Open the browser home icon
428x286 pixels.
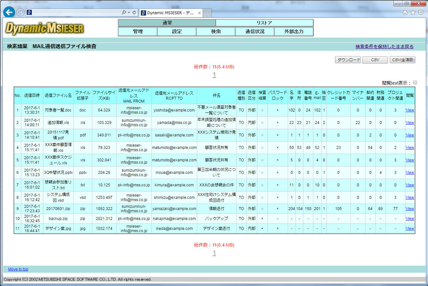(x=405, y=13)
